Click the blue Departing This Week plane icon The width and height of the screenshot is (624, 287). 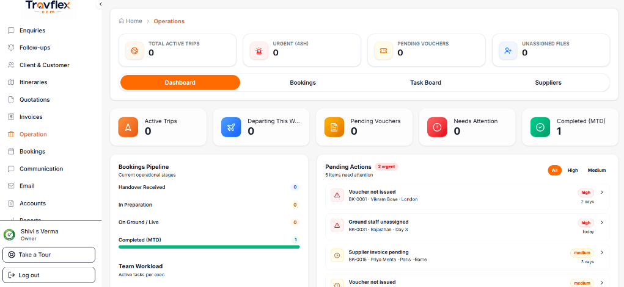pyautogui.click(x=231, y=127)
